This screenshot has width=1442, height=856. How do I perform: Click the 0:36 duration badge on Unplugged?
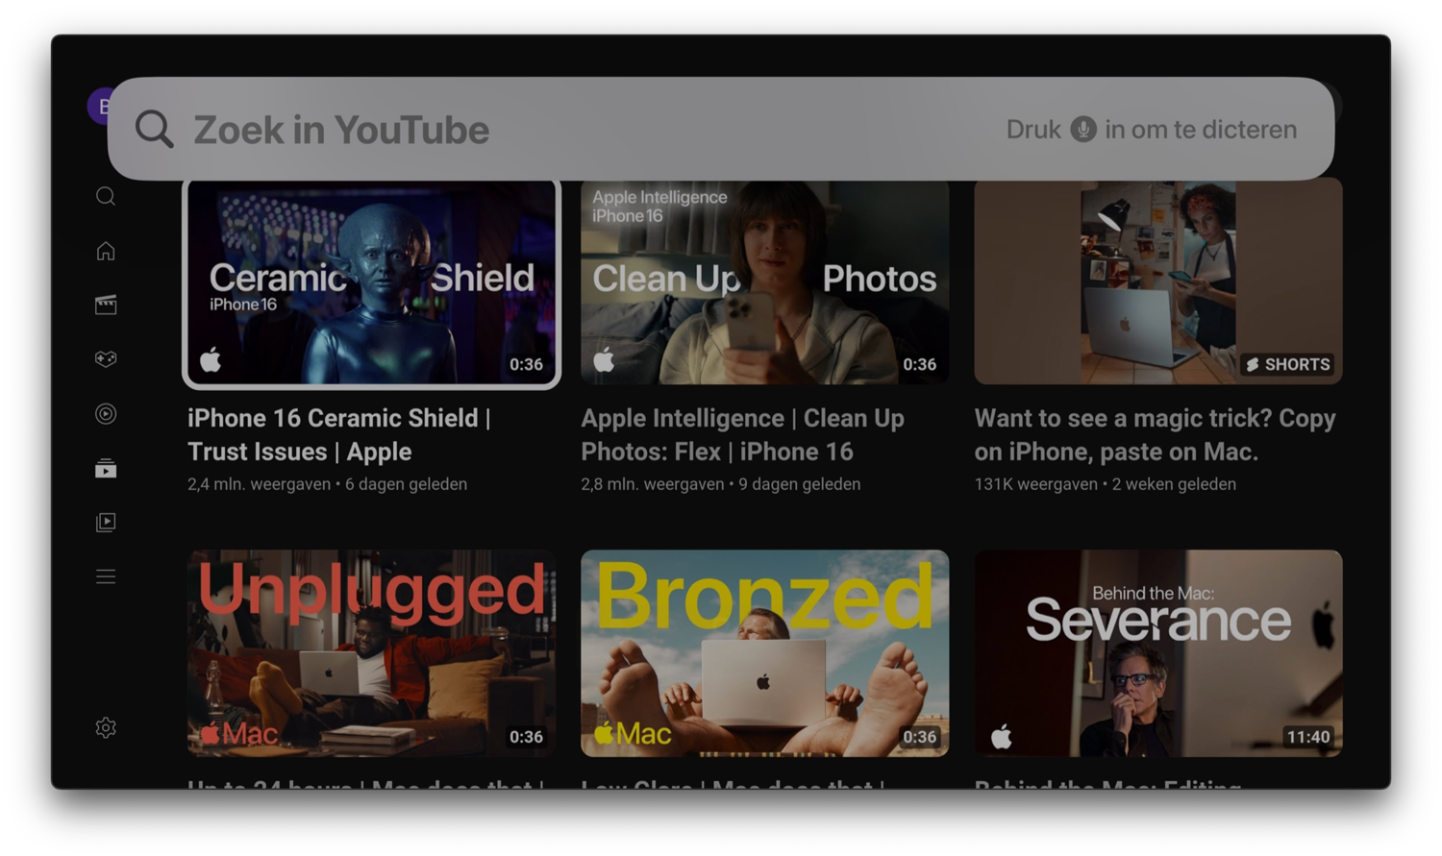pyautogui.click(x=526, y=737)
